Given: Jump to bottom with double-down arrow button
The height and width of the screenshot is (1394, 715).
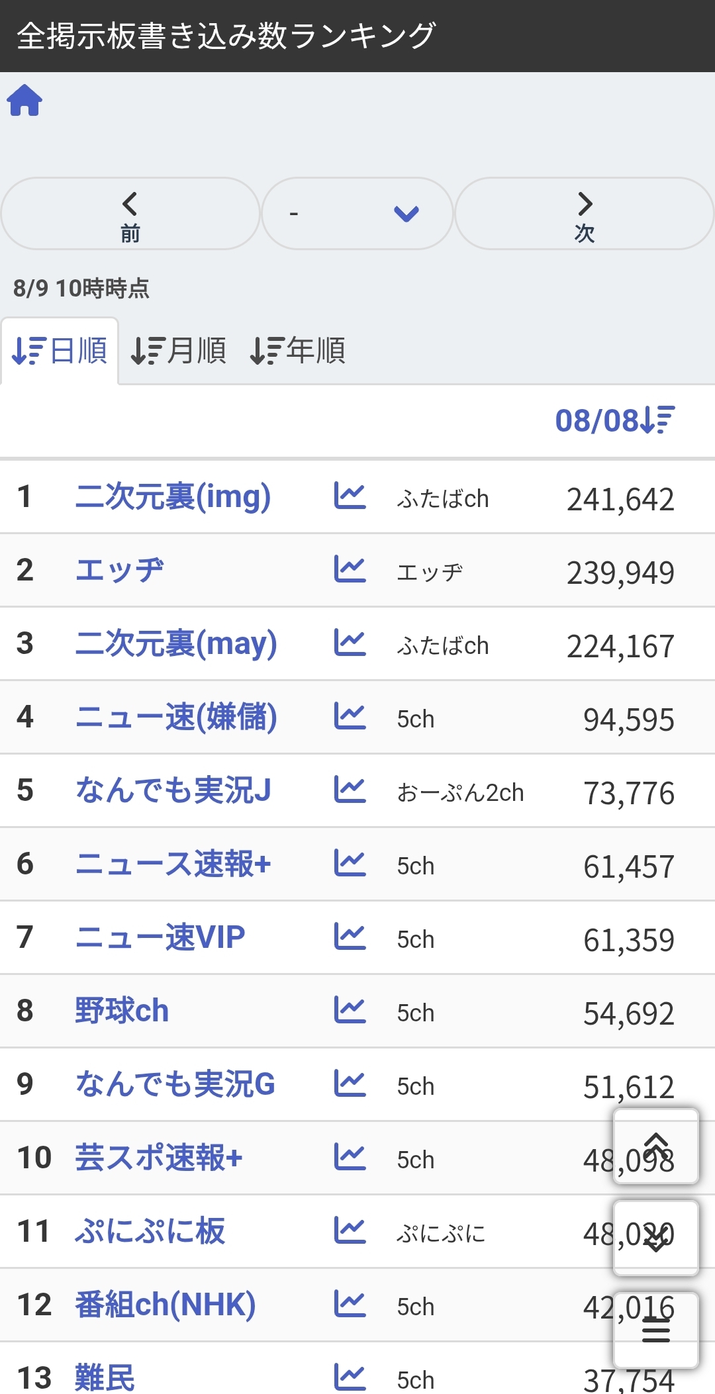Looking at the screenshot, I should click(x=655, y=1238).
